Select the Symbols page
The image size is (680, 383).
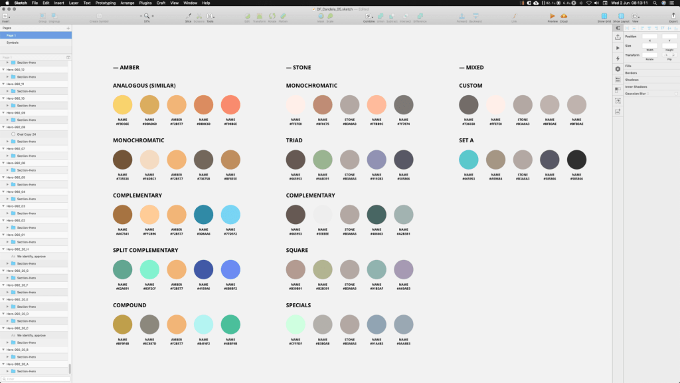13,43
